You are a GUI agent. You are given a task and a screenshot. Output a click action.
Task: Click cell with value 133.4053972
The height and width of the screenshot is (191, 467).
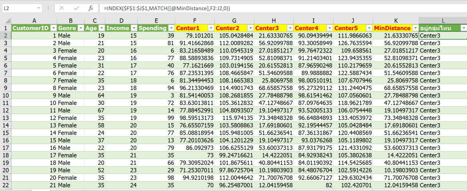pos(353,118)
